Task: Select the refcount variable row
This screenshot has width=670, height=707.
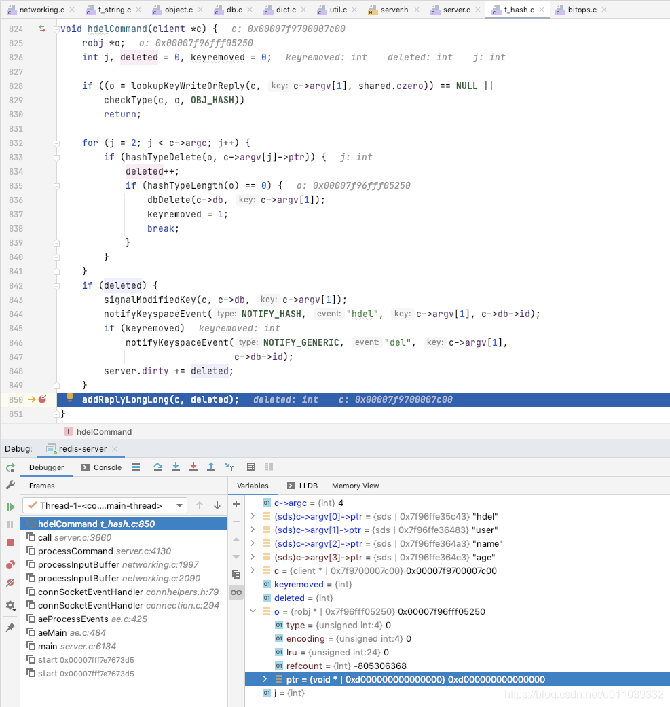Action: (458, 666)
